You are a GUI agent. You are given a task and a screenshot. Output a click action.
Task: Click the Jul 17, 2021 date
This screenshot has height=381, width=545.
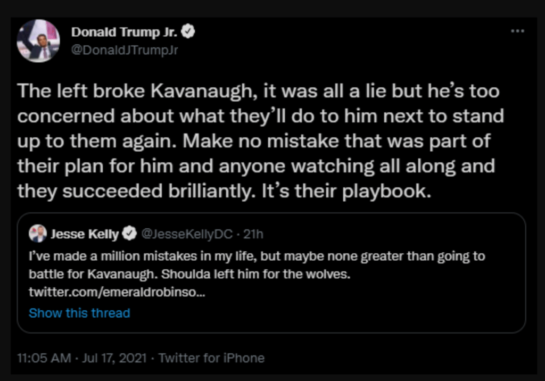click(x=114, y=358)
